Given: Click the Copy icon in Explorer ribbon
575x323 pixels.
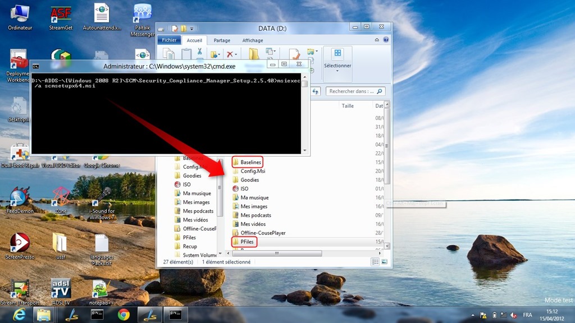Looking at the screenshot, I should pos(168,54).
